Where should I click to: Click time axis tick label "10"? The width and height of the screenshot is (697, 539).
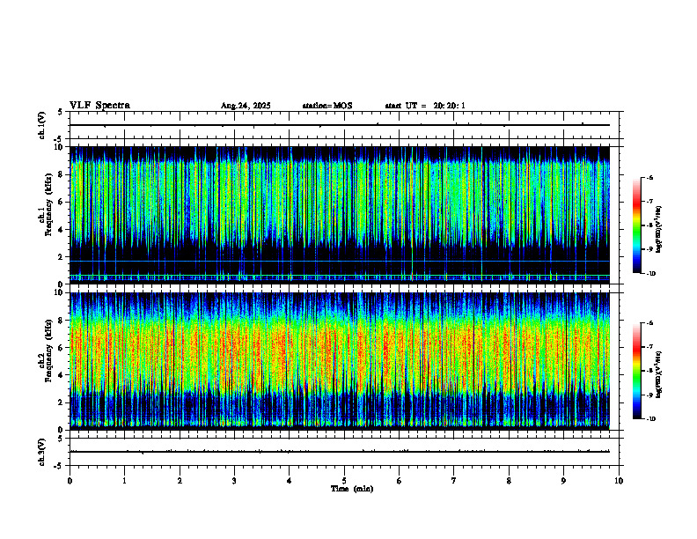coord(619,481)
